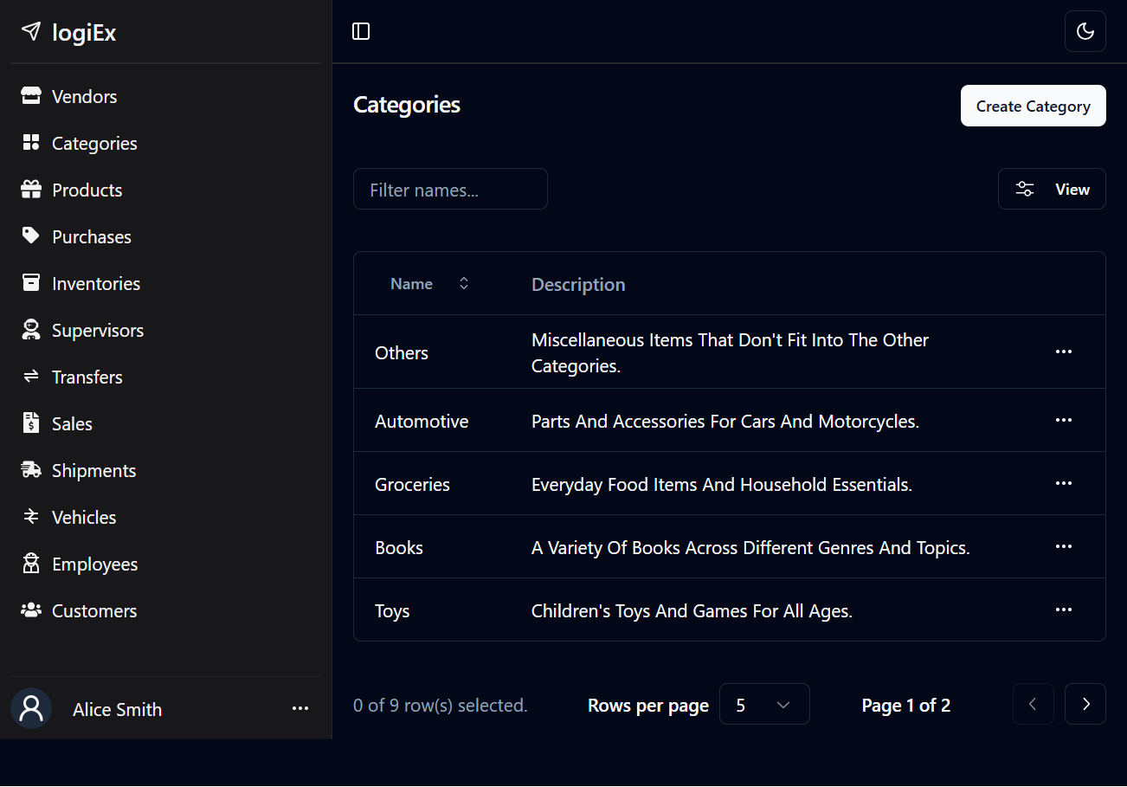Click the Supervisors person icon
The width and height of the screenshot is (1127, 787).
click(x=31, y=330)
